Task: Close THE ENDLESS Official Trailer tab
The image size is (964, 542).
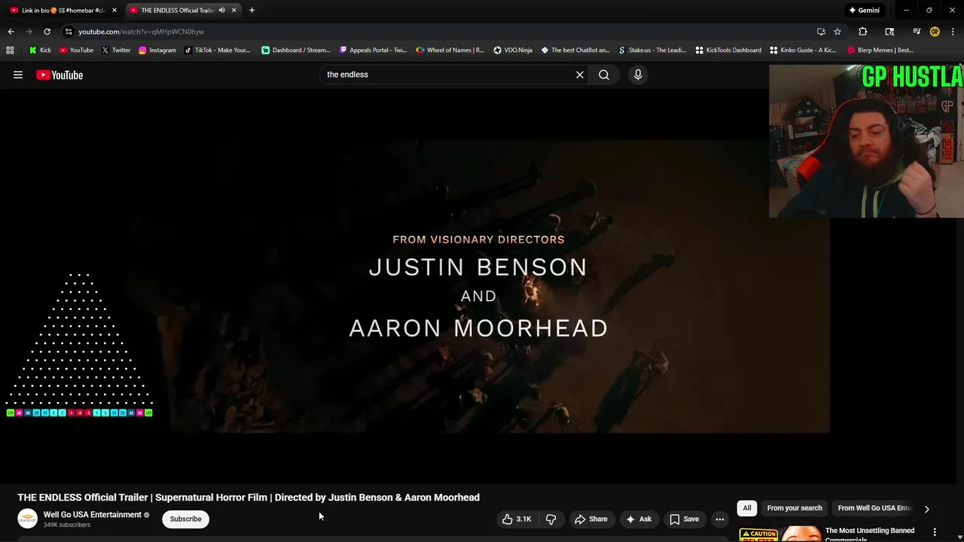Action: pyautogui.click(x=233, y=10)
